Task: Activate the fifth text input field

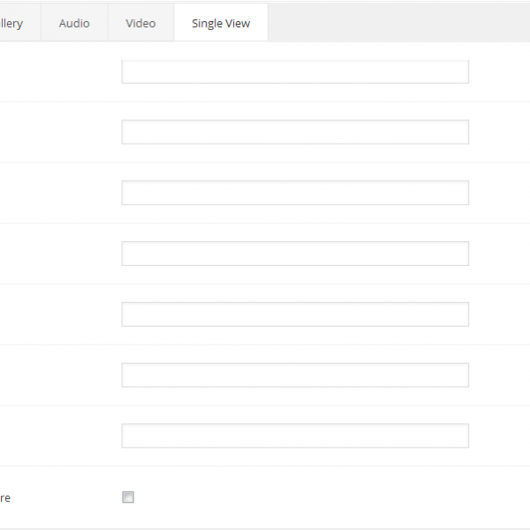Action: pos(295,314)
